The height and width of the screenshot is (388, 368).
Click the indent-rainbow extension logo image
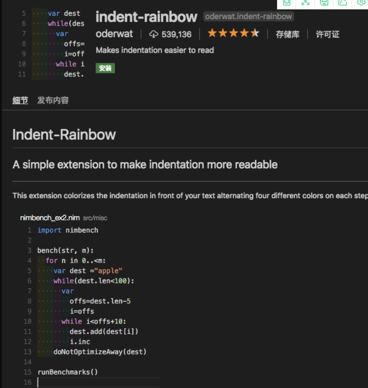[x=51, y=44]
